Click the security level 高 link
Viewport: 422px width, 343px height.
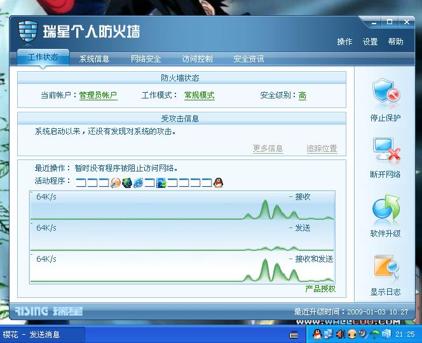tap(303, 95)
